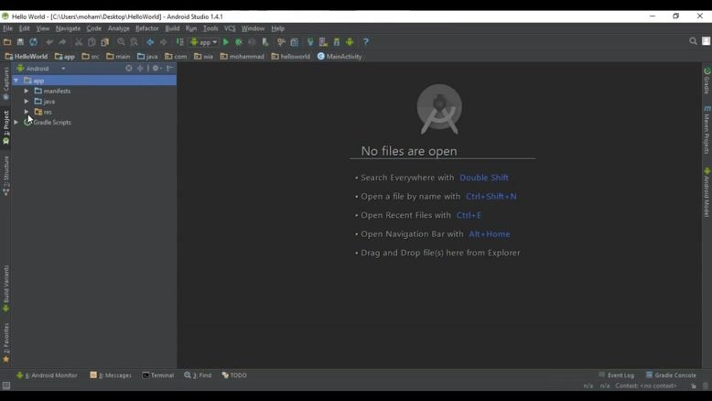Screen dimensions: 712x401
Task: Toggle the Favorites tool window tab
Action: [x=5, y=342]
